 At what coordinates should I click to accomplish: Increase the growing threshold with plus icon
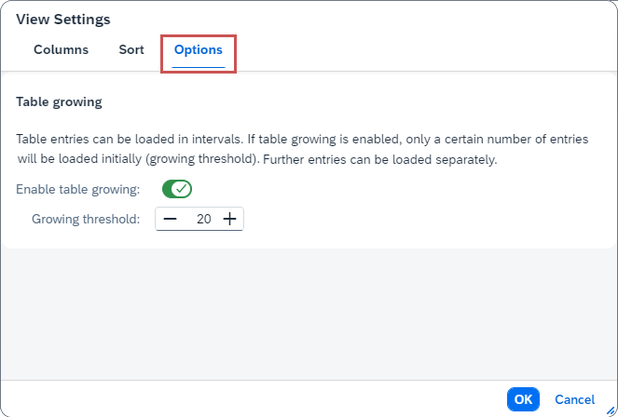[x=229, y=219]
